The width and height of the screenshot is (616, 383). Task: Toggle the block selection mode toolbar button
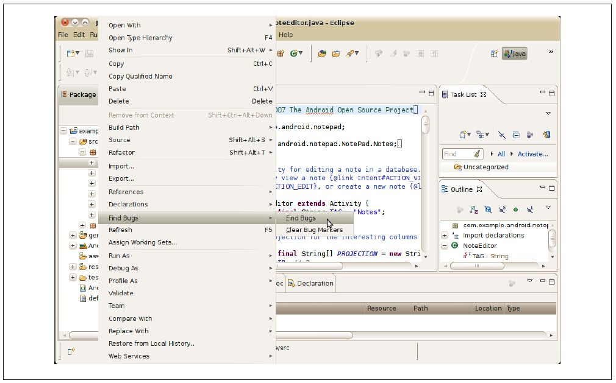click(420, 54)
